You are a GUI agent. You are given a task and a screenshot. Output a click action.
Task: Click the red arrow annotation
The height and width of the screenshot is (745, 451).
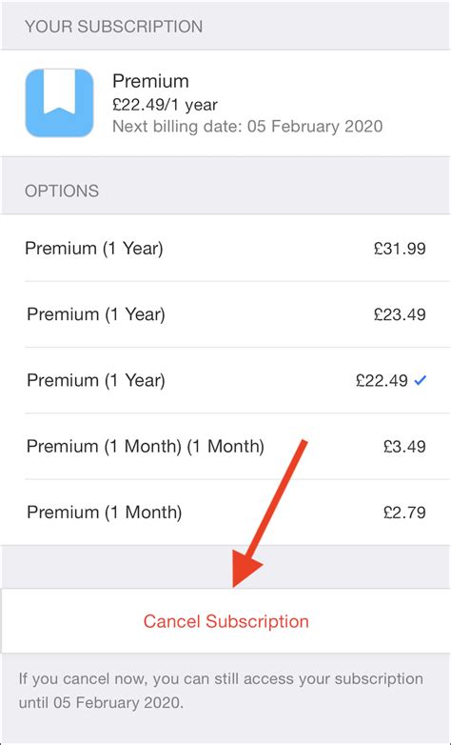pos(269,513)
